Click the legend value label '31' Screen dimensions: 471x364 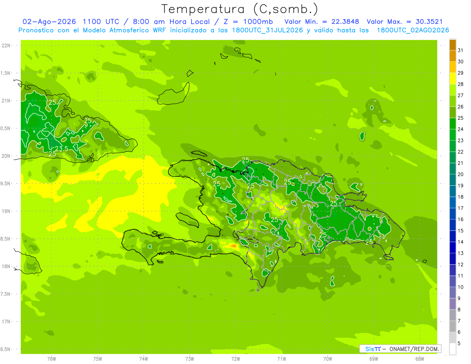click(461, 50)
